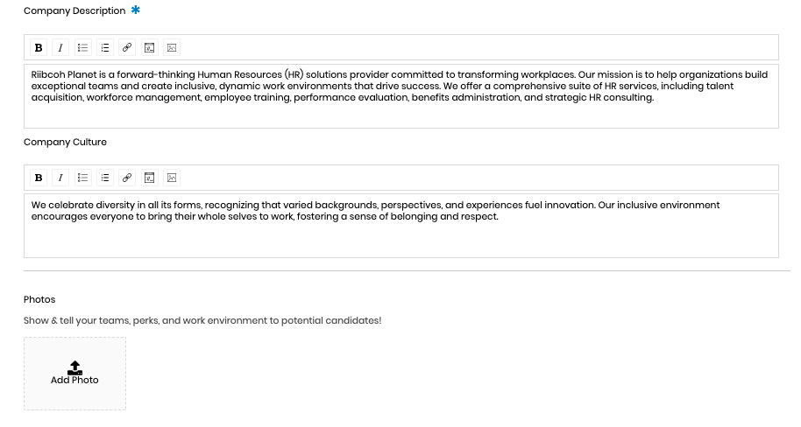Add hyperlink in Company Culture editor
The height and width of the screenshot is (427, 801).
[x=127, y=178]
